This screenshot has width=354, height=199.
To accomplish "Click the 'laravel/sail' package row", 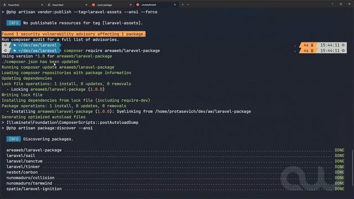I will [175, 155].
